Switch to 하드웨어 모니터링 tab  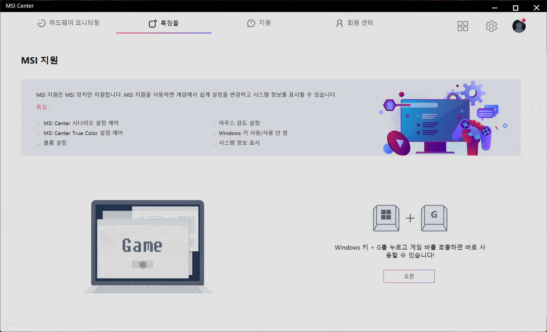click(x=74, y=23)
